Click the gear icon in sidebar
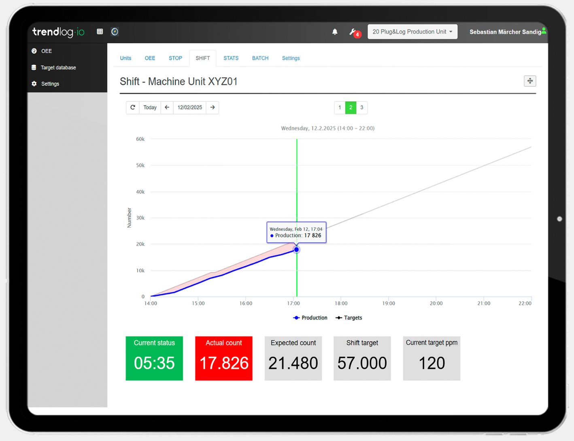The width and height of the screenshot is (574, 441). pos(34,84)
